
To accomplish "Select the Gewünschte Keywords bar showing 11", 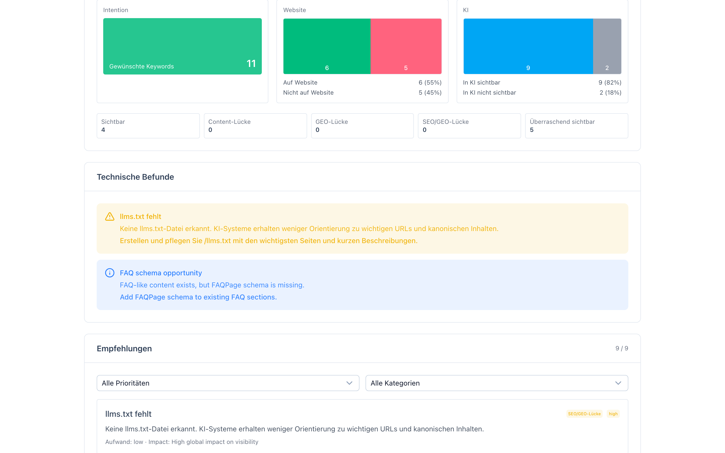I will [182, 46].
